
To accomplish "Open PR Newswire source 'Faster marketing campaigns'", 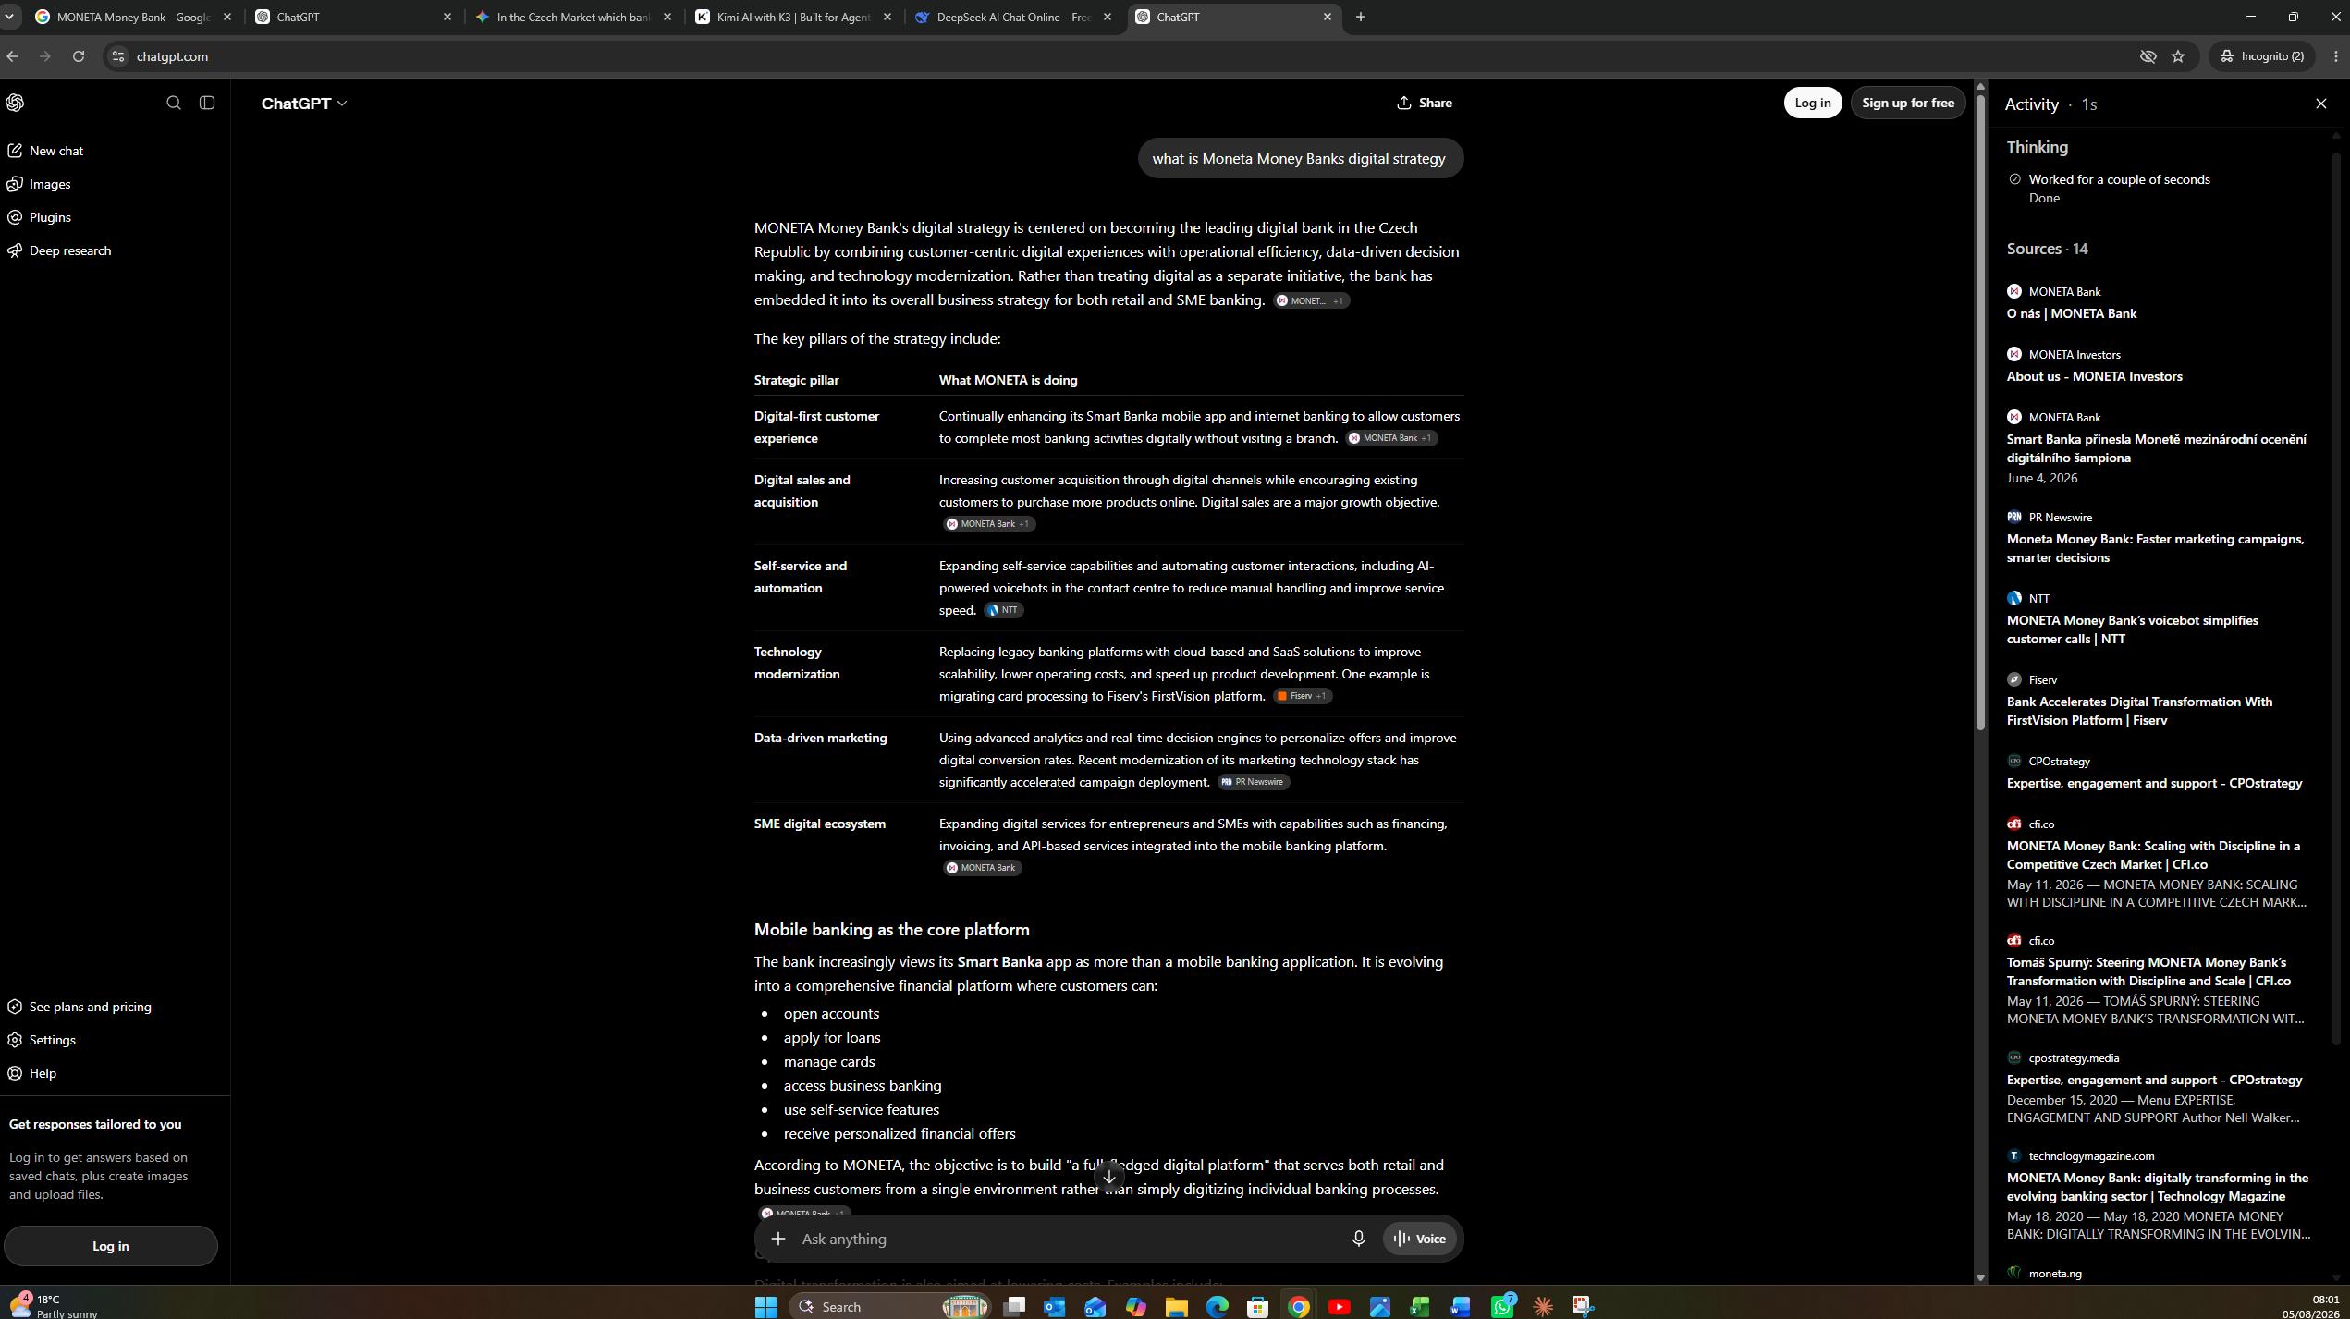I will coord(2155,548).
